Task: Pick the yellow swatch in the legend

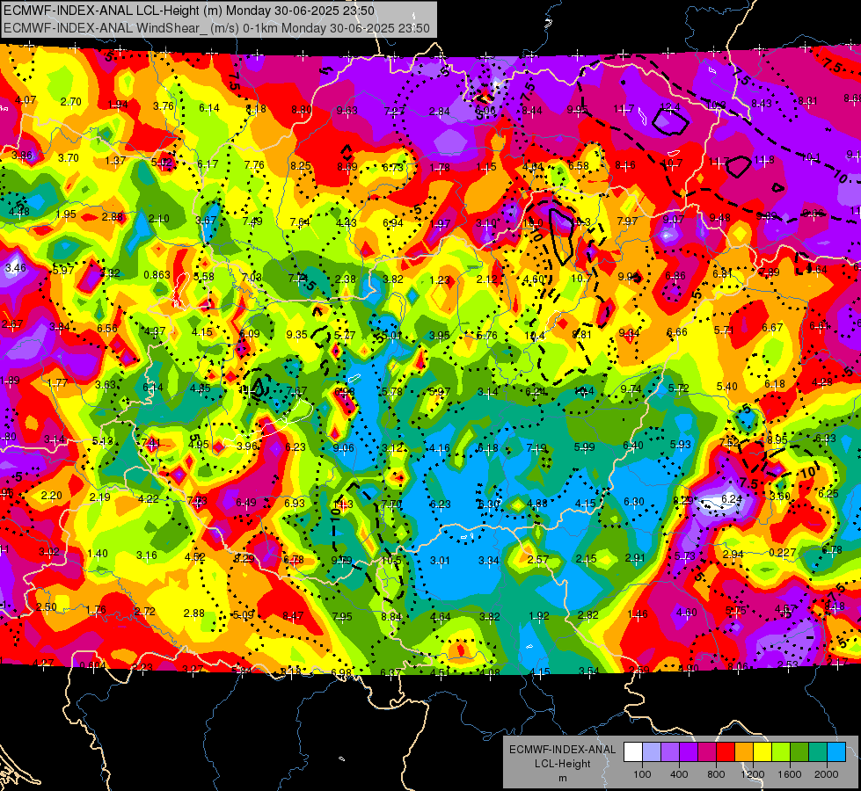Action: (762, 751)
